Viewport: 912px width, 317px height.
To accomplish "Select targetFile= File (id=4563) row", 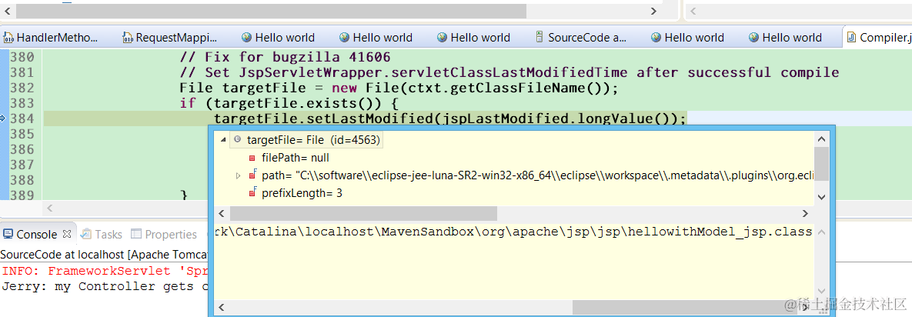I will (x=306, y=139).
